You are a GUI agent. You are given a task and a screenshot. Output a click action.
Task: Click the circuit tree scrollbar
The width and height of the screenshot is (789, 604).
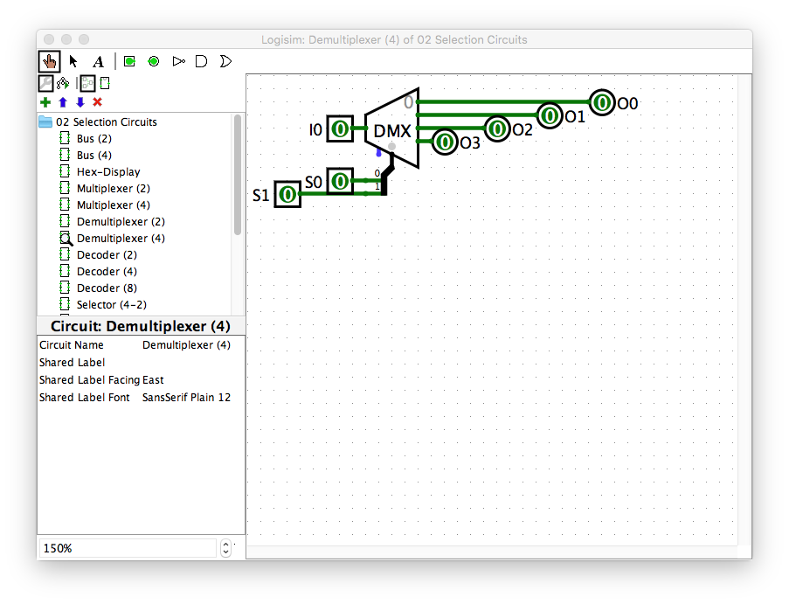point(238,175)
